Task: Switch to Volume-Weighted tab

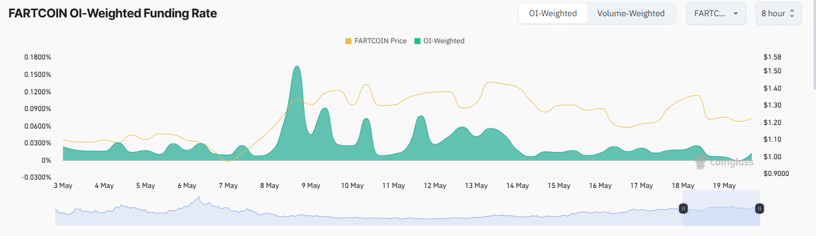Action: pyautogui.click(x=631, y=13)
